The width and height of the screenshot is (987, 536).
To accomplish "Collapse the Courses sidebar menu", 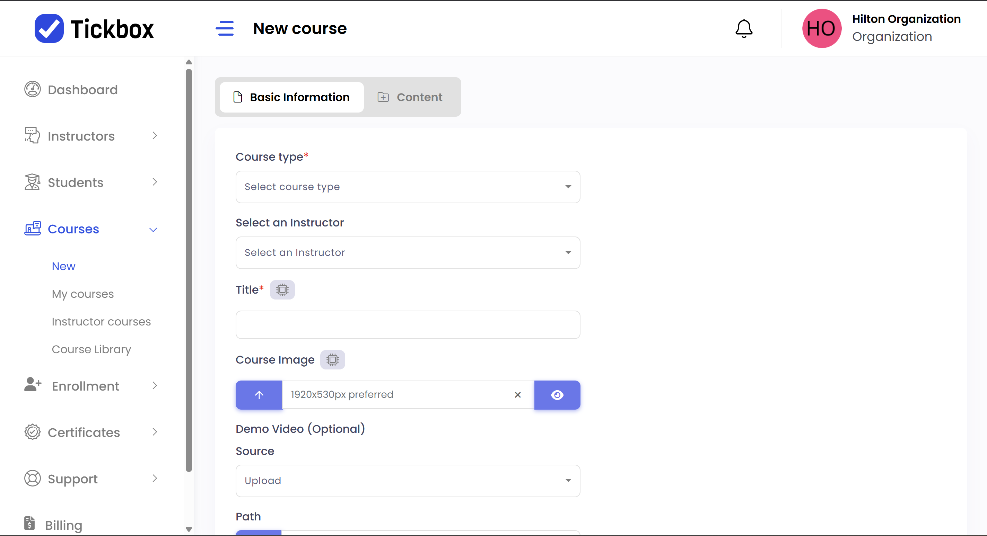I will [91, 229].
